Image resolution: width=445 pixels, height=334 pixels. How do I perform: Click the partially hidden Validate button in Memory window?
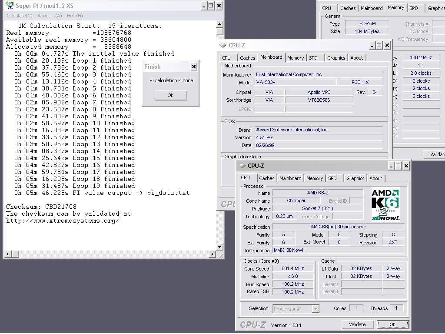[434, 154]
